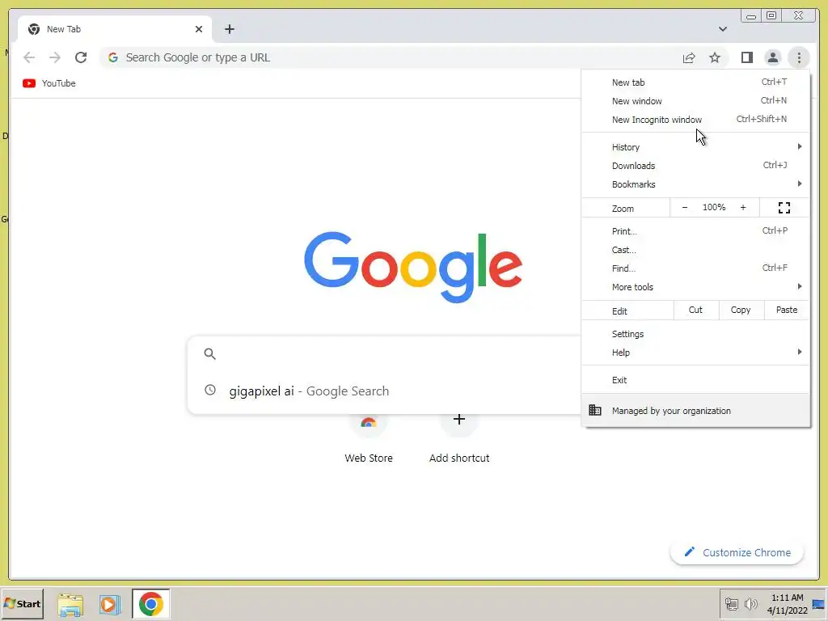Open the media player taskbar icon

point(110,604)
